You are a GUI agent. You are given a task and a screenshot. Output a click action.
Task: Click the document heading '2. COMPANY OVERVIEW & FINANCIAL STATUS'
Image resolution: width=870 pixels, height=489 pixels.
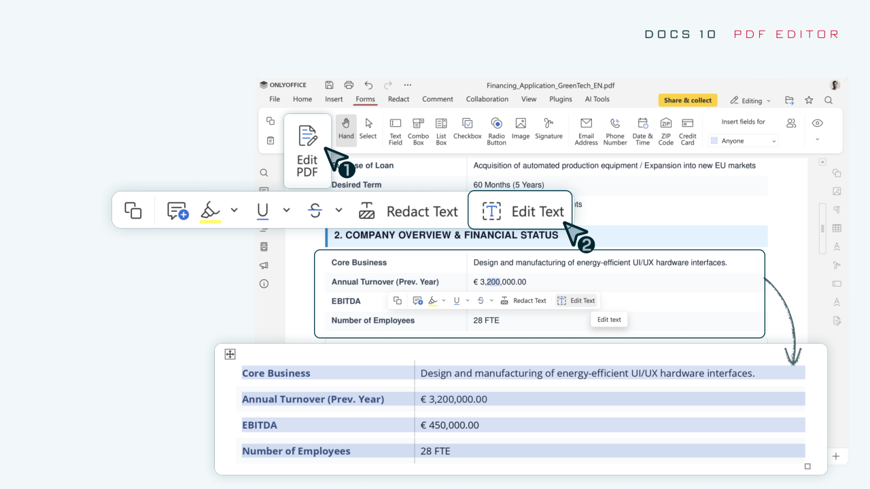pos(446,235)
